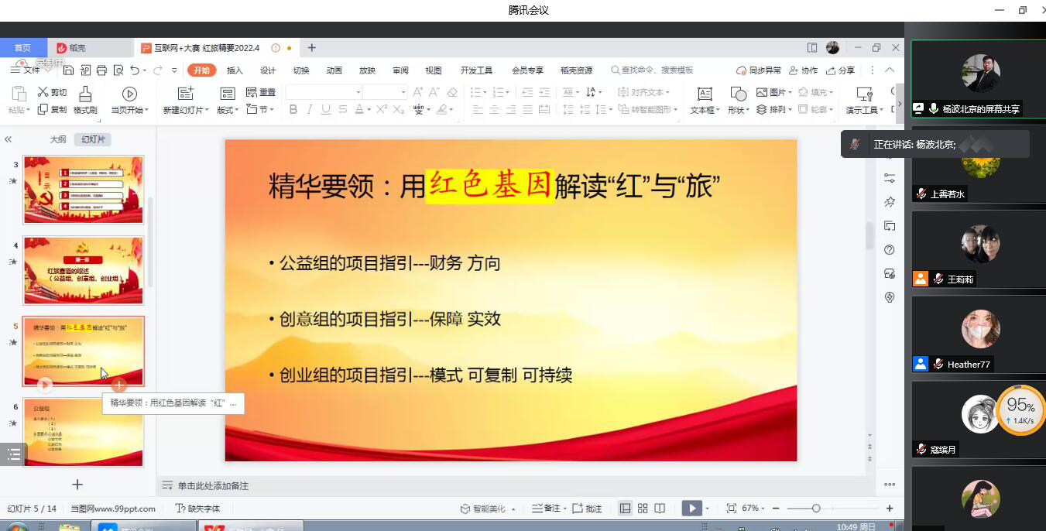
Task: Open the 67% zoom level dropdown
Action: [754, 509]
